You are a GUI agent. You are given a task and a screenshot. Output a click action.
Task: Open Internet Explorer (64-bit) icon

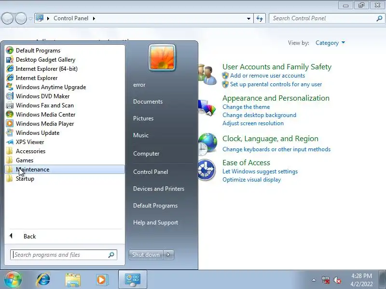click(10, 68)
